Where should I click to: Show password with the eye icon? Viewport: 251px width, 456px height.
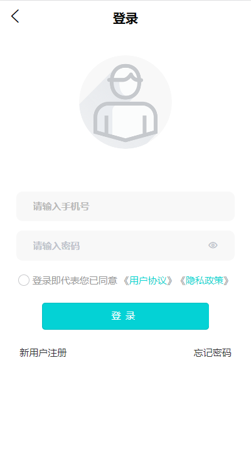pos(213,246)
